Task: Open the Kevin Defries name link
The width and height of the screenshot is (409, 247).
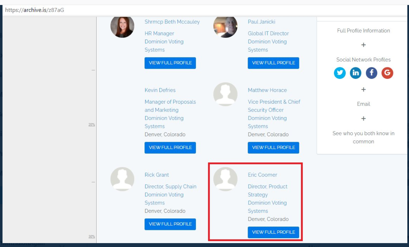Action: [160, 90]
